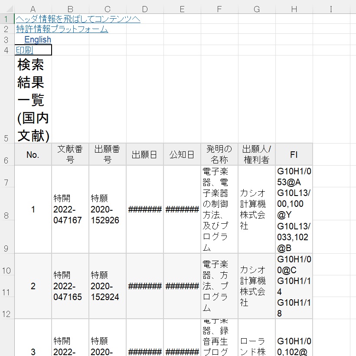Select row 7 header

(7, 176)
